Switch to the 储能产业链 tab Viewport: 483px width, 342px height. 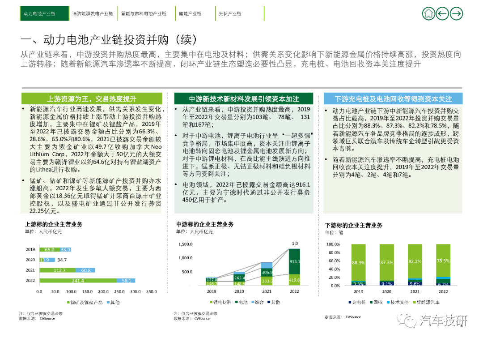click(190, 13)
